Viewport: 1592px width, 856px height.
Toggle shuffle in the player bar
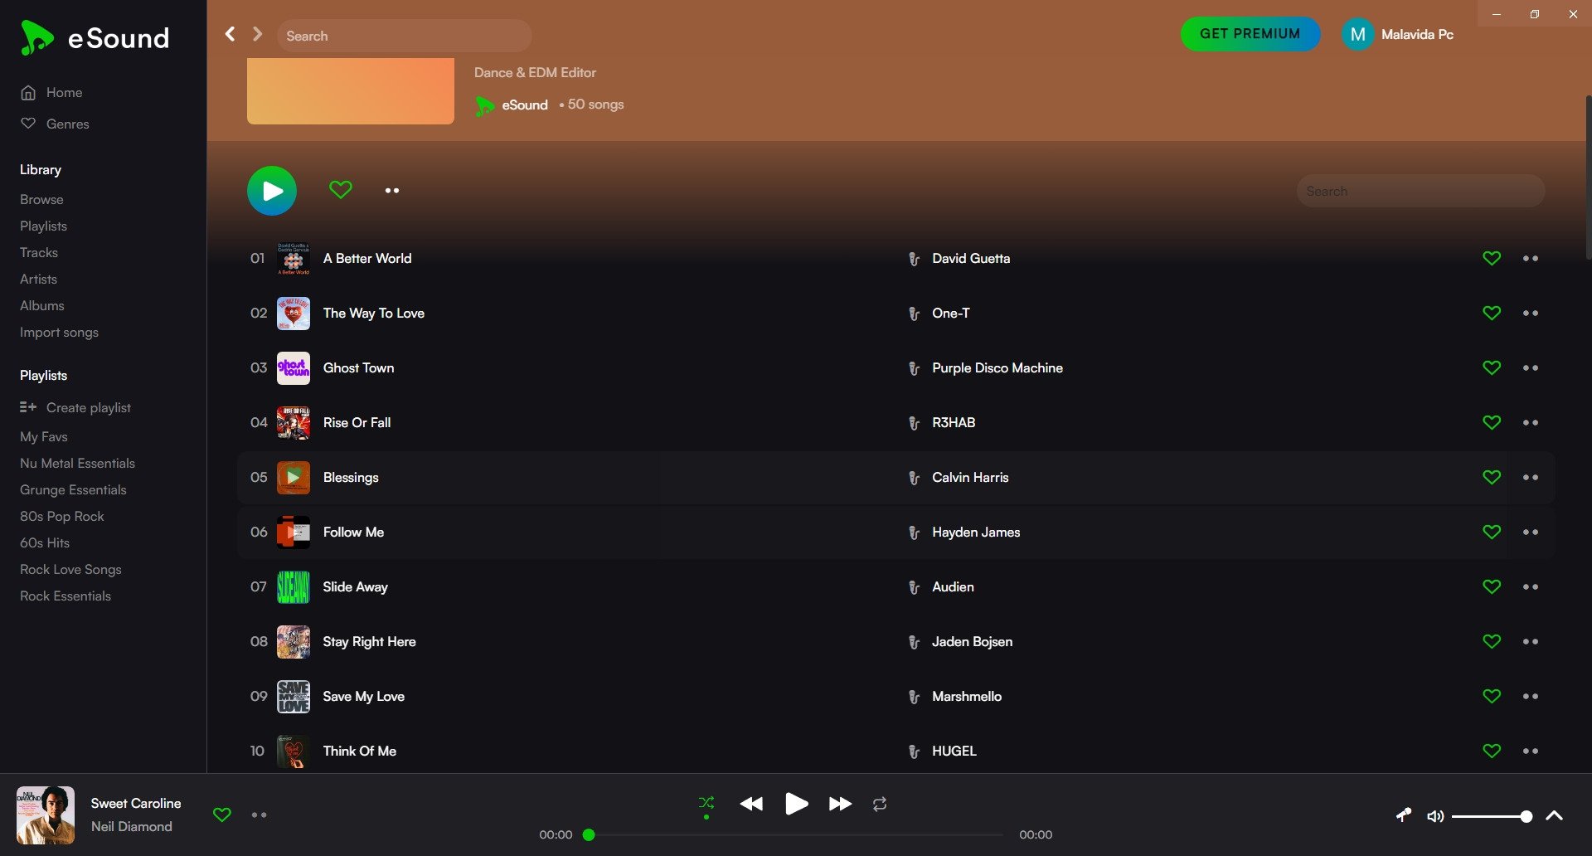pyautogui.click(x=706, y=802)
